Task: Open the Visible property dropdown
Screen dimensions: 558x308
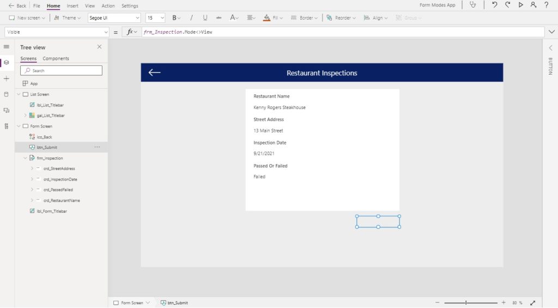Action: (x=57, y=32)
